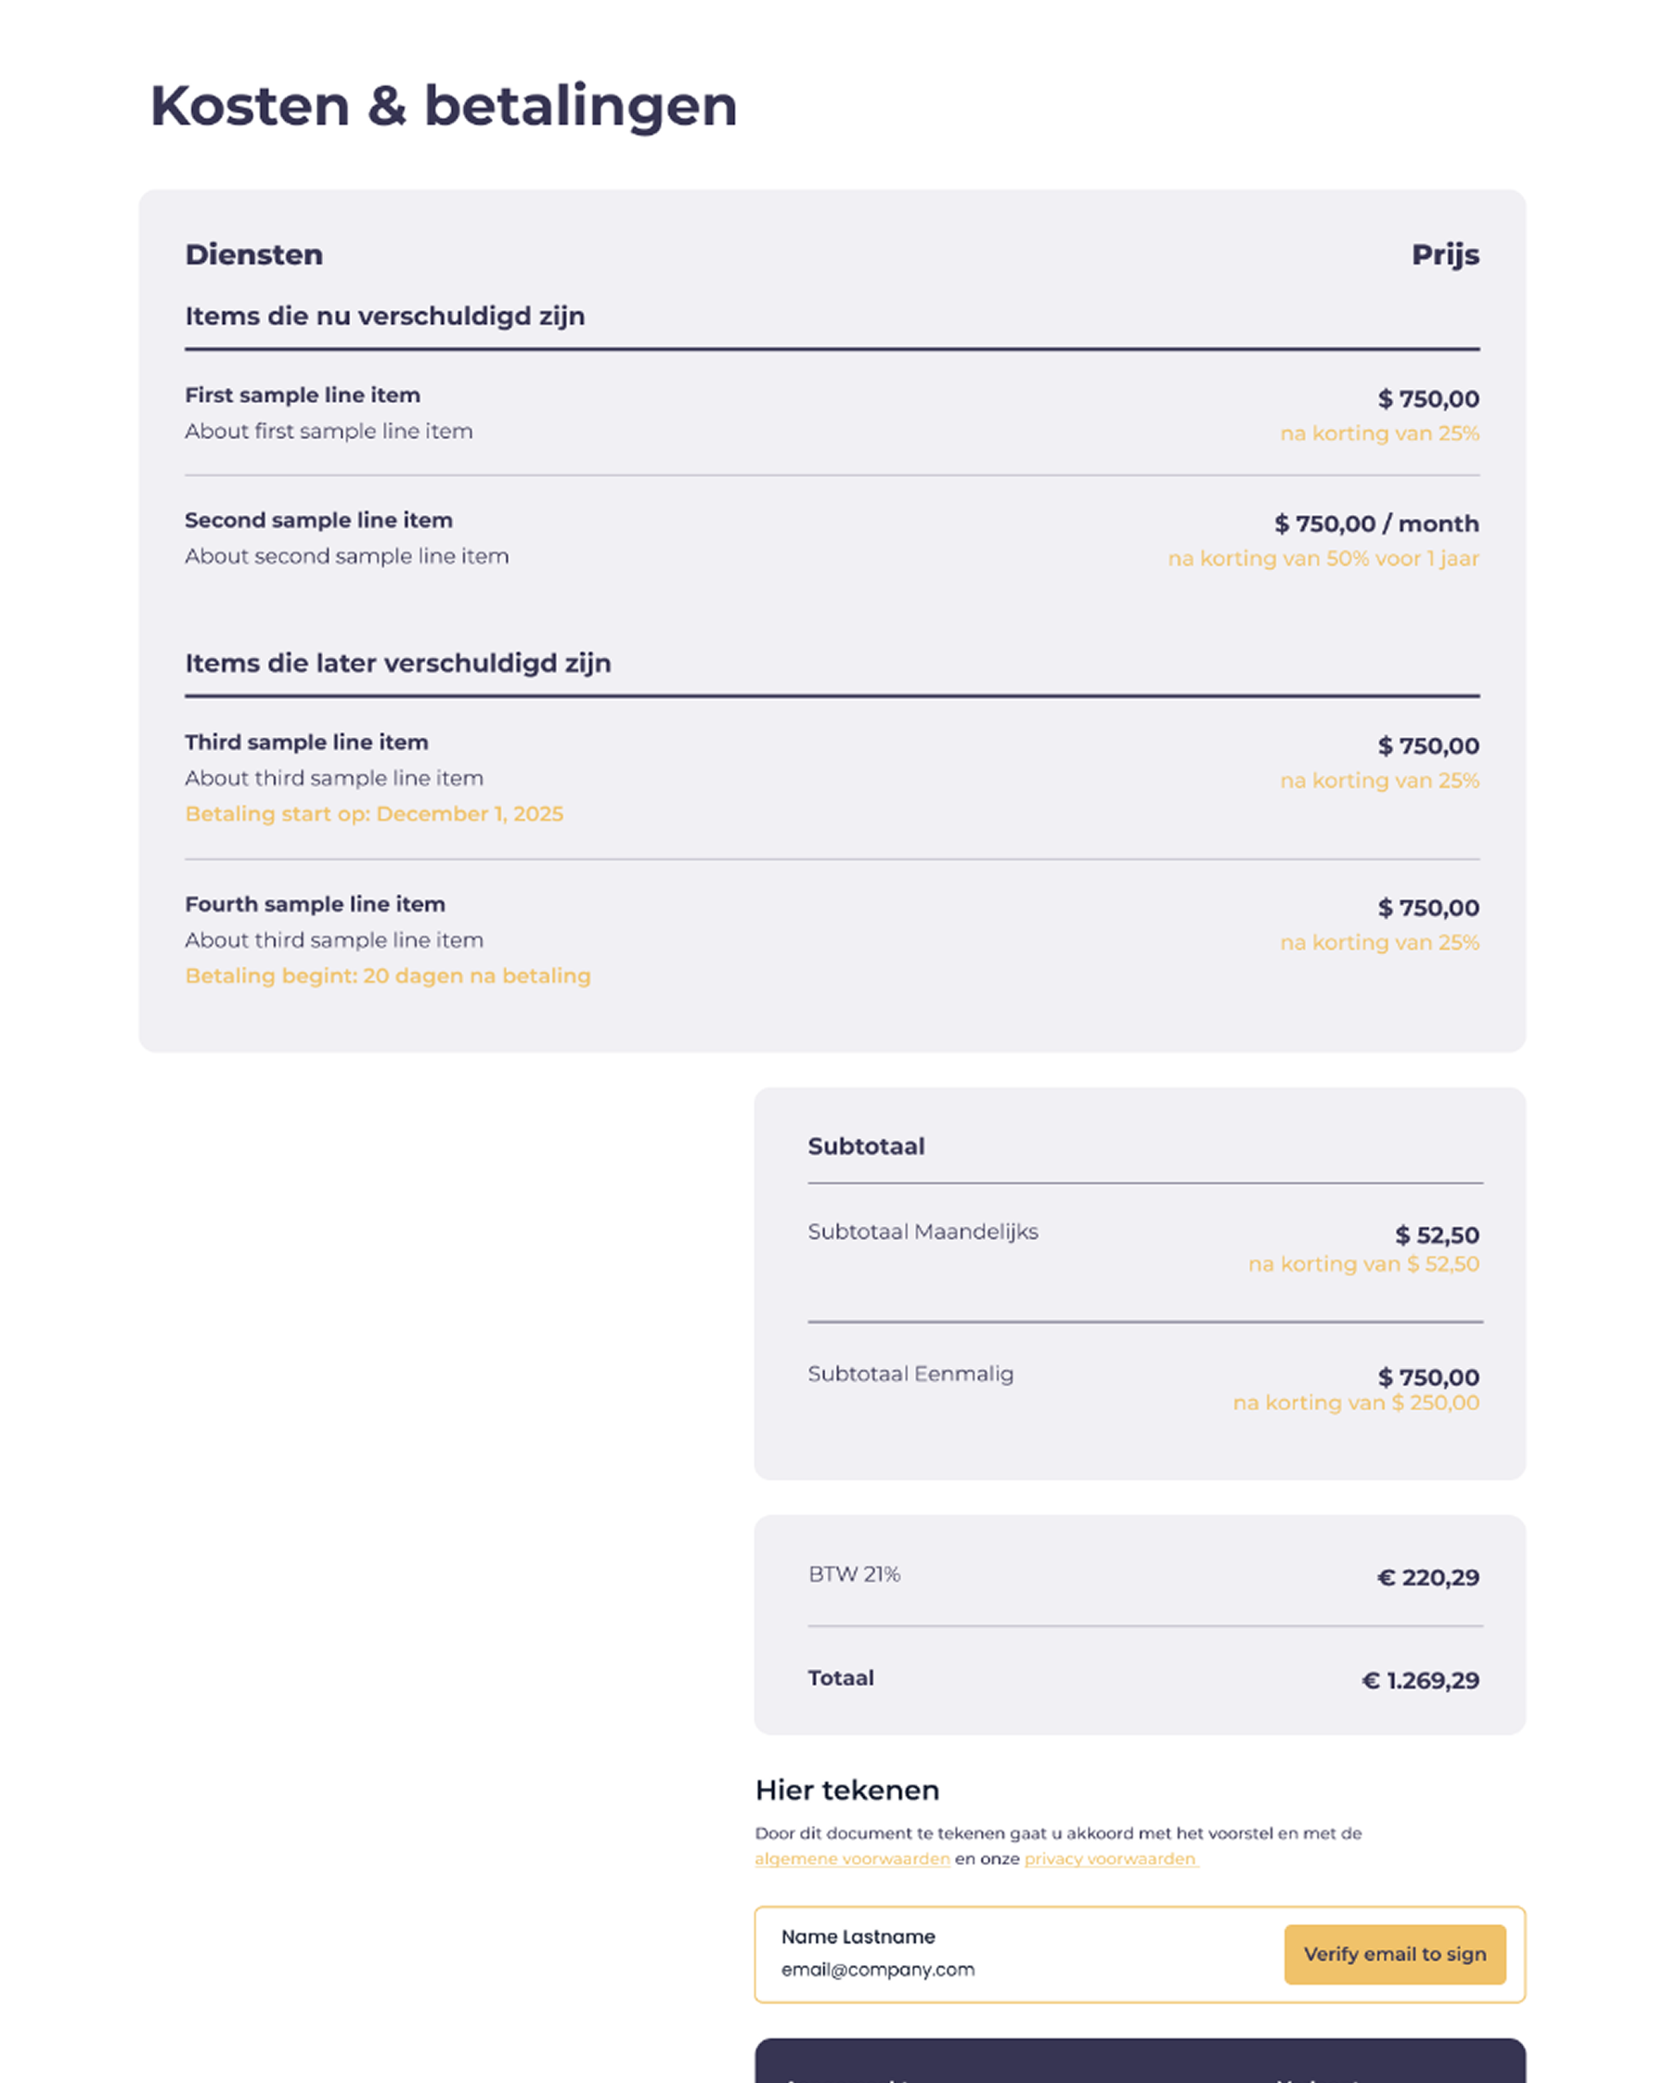Click the Items die nu verschuldigd zijn heading
The image size is (1665, 2083).
(384, 316)
